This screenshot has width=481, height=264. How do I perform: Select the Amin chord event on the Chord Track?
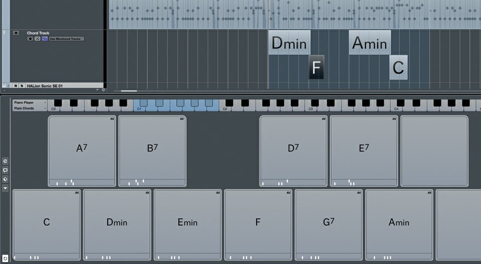370,42
